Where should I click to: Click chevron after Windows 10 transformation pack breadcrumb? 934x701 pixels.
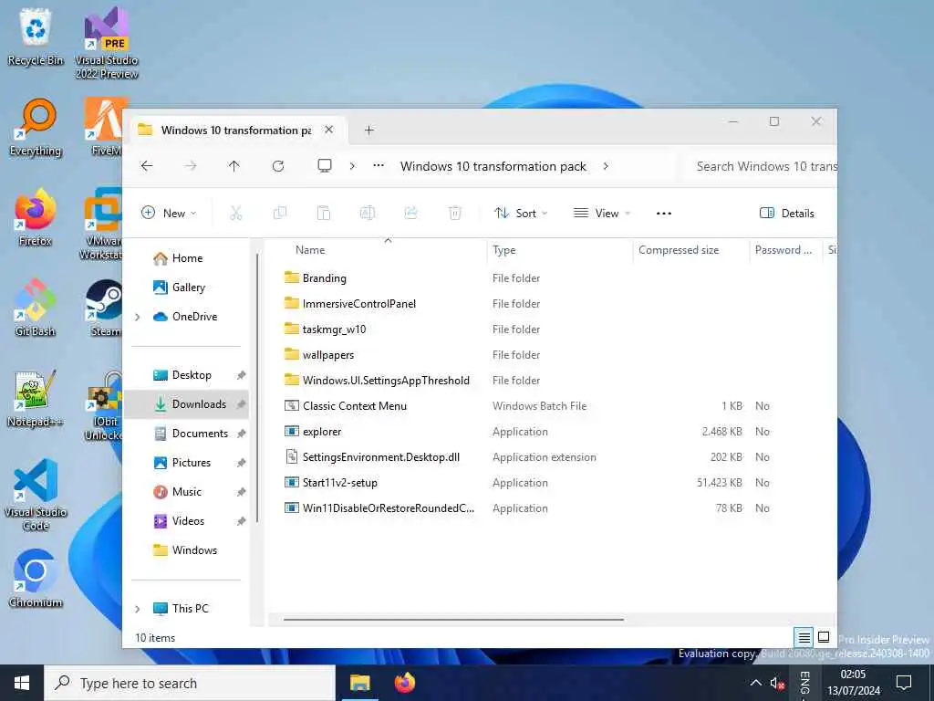coord(606,166)
